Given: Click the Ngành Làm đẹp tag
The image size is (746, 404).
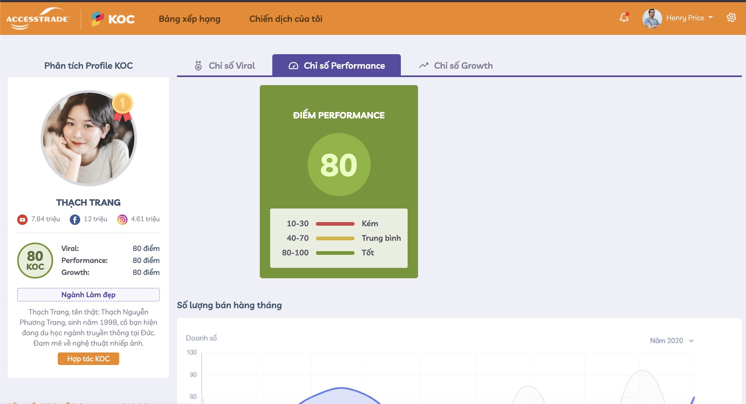Looking at the screenshot, I should (88, 295).
